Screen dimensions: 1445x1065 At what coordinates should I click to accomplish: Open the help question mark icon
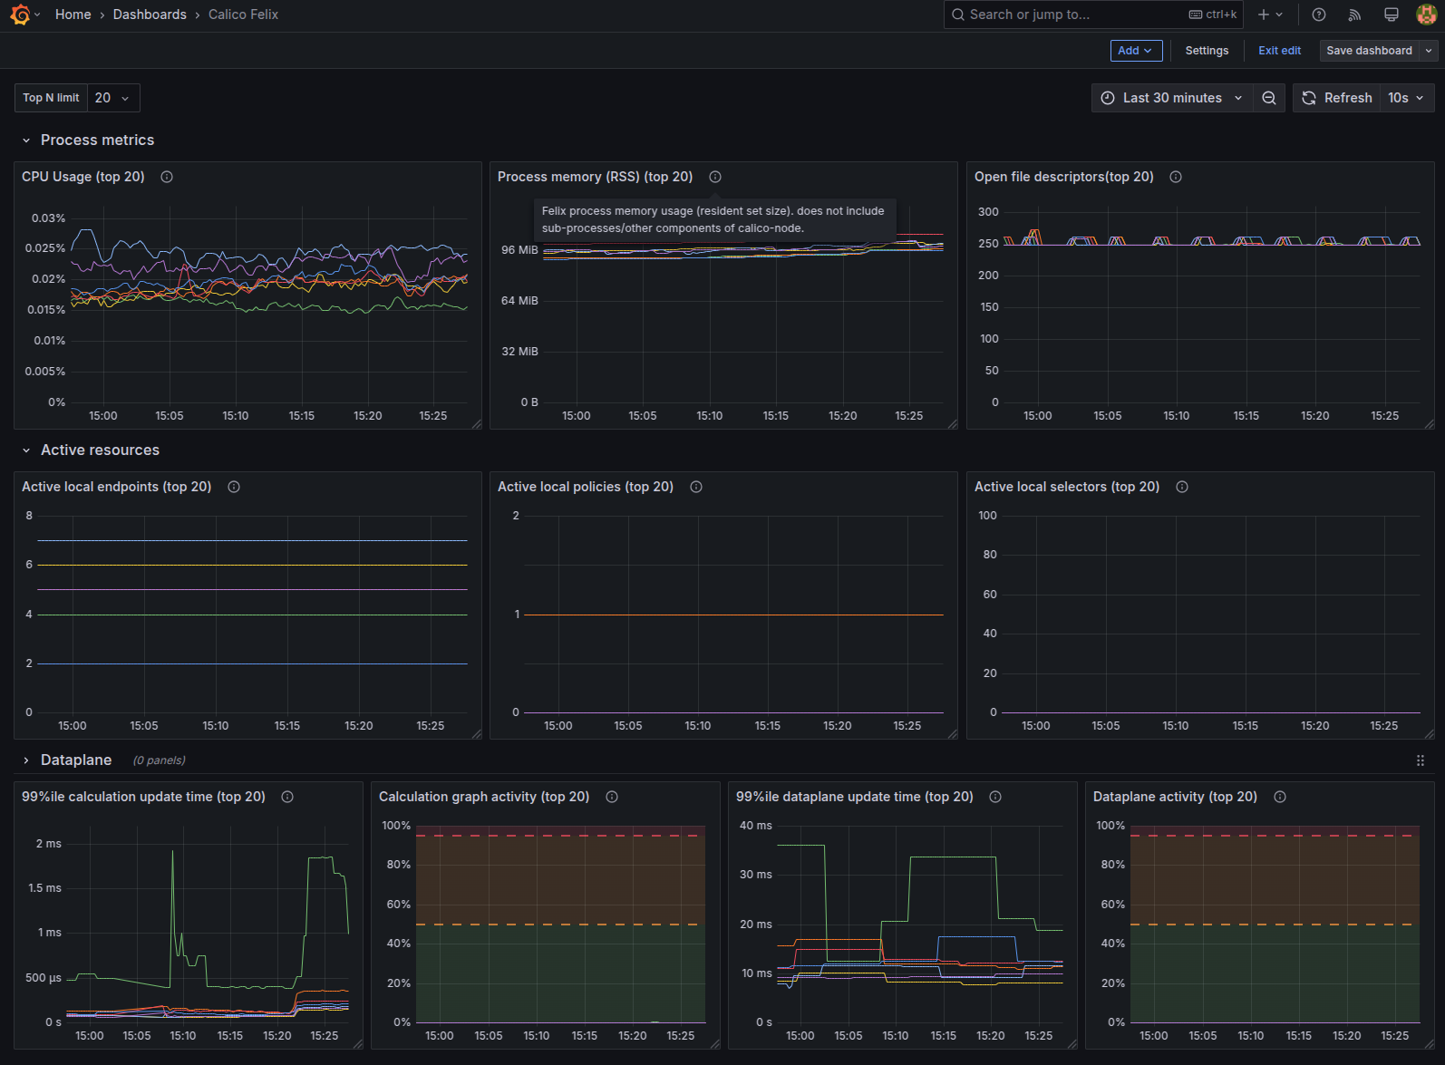(x=1319, y=15)
